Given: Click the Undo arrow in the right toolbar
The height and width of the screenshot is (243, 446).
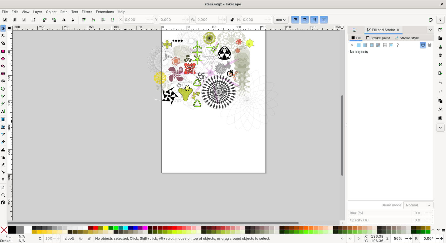Looking at the screenshot, I should click(440, 83).
